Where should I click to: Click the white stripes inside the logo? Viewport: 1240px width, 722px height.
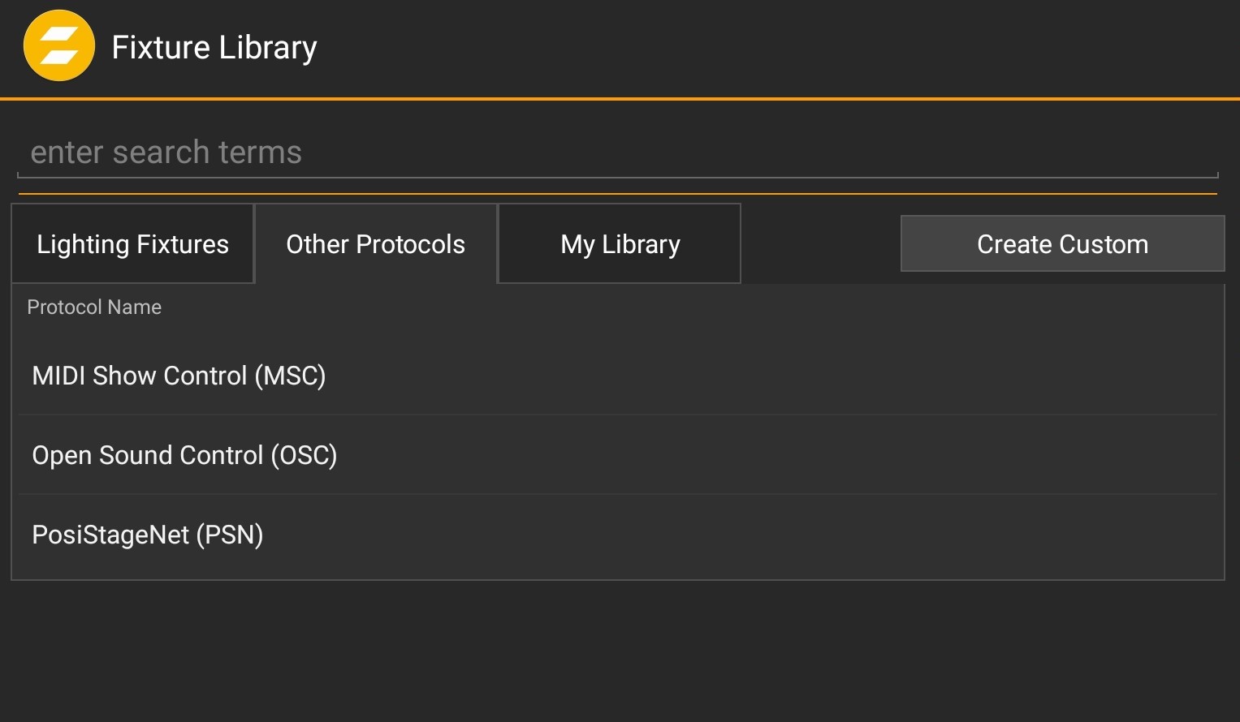pos(59,46)
